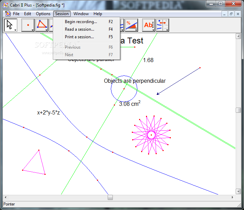
Task: Select the Ab text label tool
Action: tap(149, 25)
